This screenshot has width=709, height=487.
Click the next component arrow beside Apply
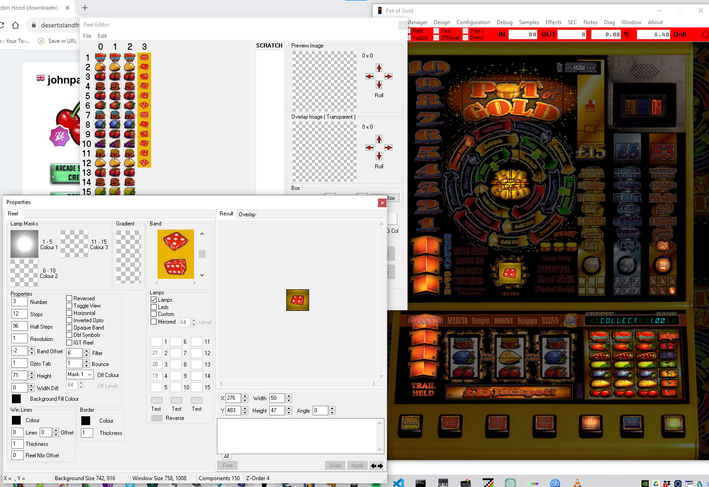(x=380, y=466)
